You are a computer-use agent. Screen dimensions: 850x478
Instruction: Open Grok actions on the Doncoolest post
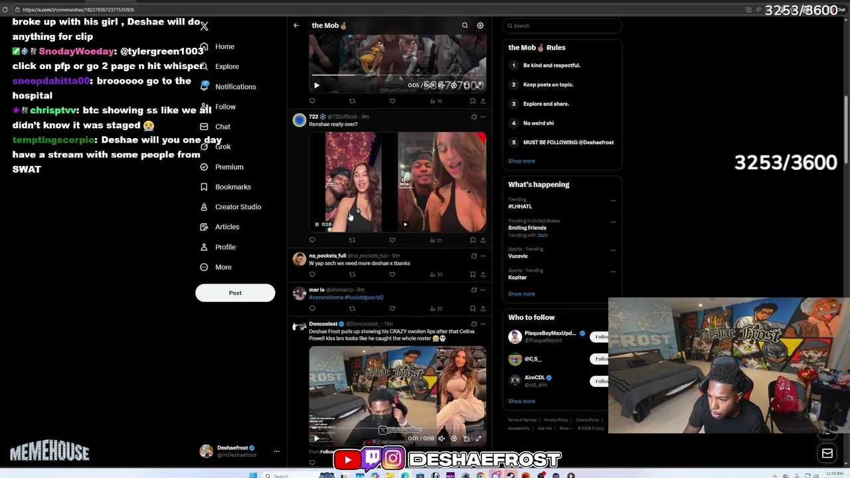coord(473,324)
